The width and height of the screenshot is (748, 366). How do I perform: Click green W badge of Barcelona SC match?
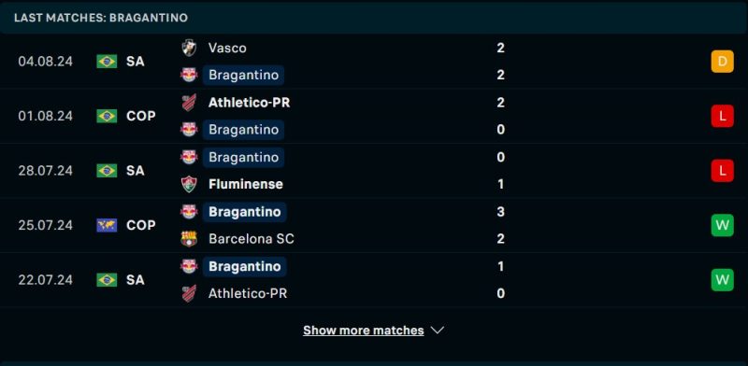pyautogui.click(x=722, y=225)
